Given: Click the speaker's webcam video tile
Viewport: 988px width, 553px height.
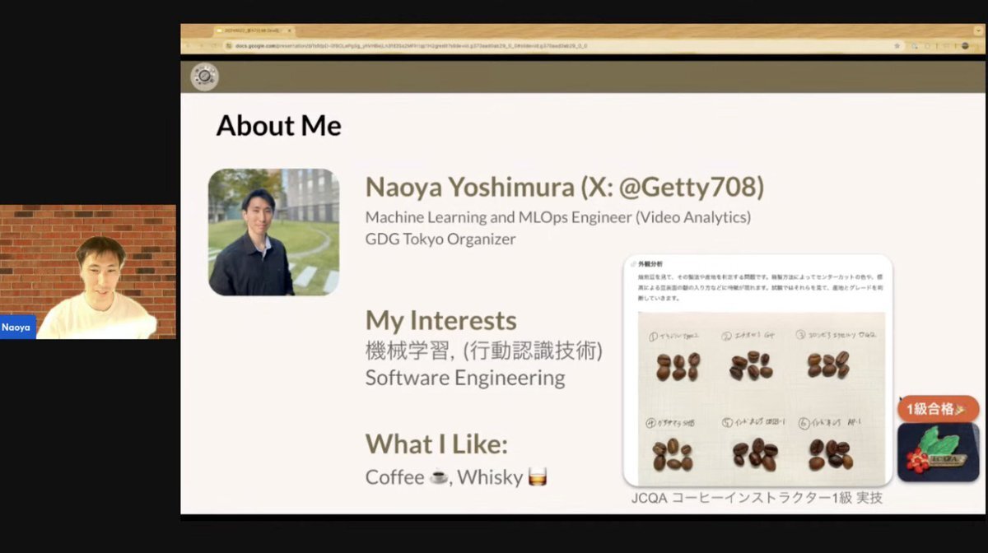Looking at the screenshot, I should (x=88, y=272).
